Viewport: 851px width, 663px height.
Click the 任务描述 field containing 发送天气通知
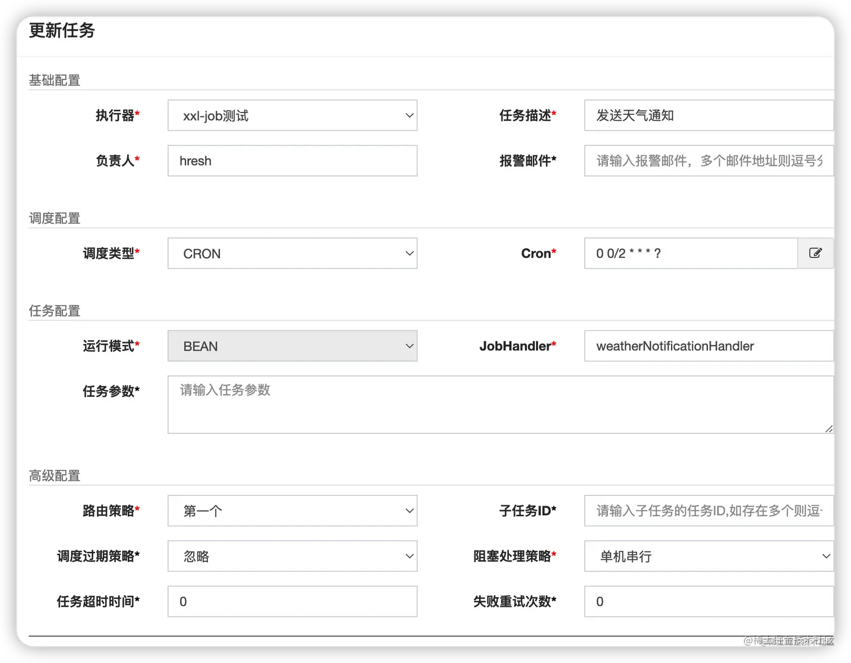point(709,115)
